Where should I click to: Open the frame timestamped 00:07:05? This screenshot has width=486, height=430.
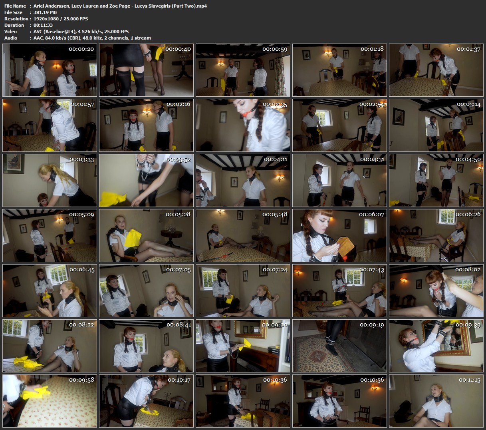(x=147, y=291)
